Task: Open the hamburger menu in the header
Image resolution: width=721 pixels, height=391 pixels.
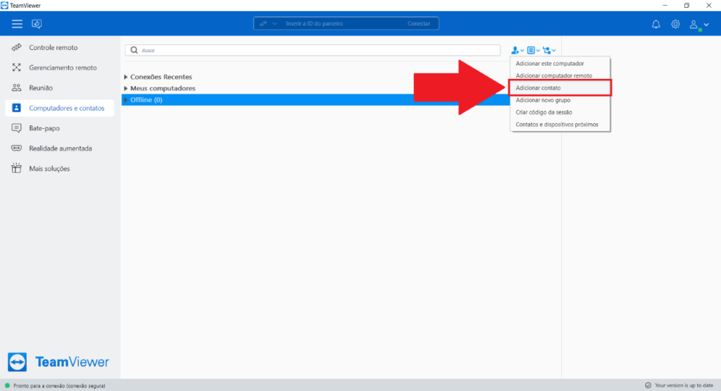Action: pyautogui.click(x=17, y=24)
